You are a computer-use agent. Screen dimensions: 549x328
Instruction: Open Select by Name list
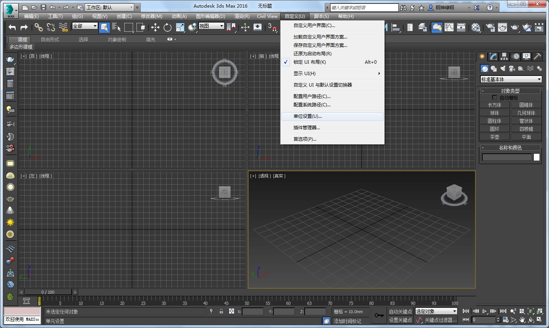pos(116,27)
